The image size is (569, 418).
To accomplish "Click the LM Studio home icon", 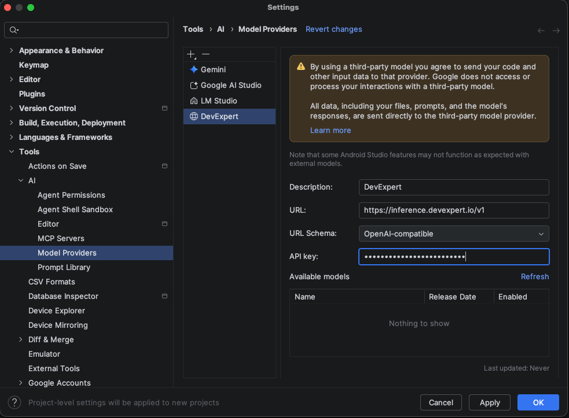I will click(194, 101).
